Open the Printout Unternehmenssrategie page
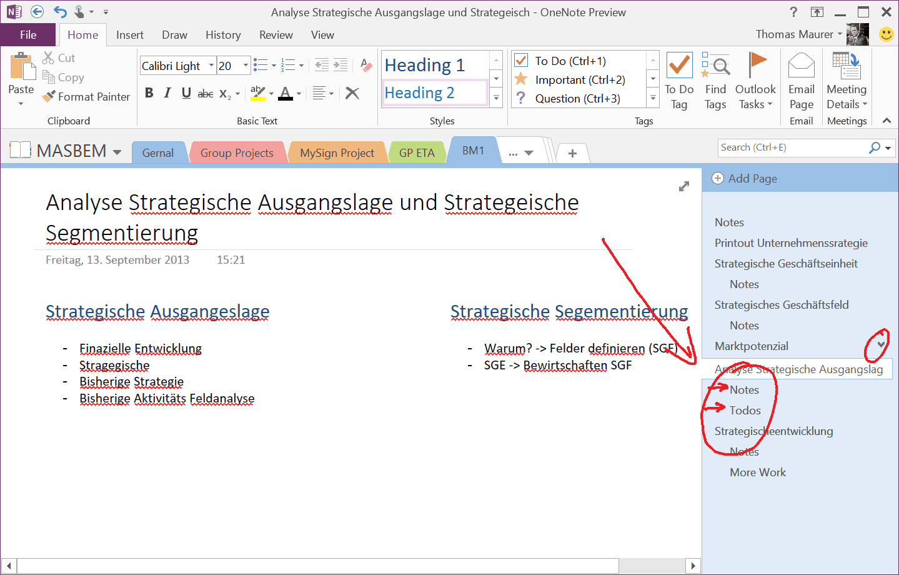The width and height of the screenshot is (899, 575). [x=791, y=243]
